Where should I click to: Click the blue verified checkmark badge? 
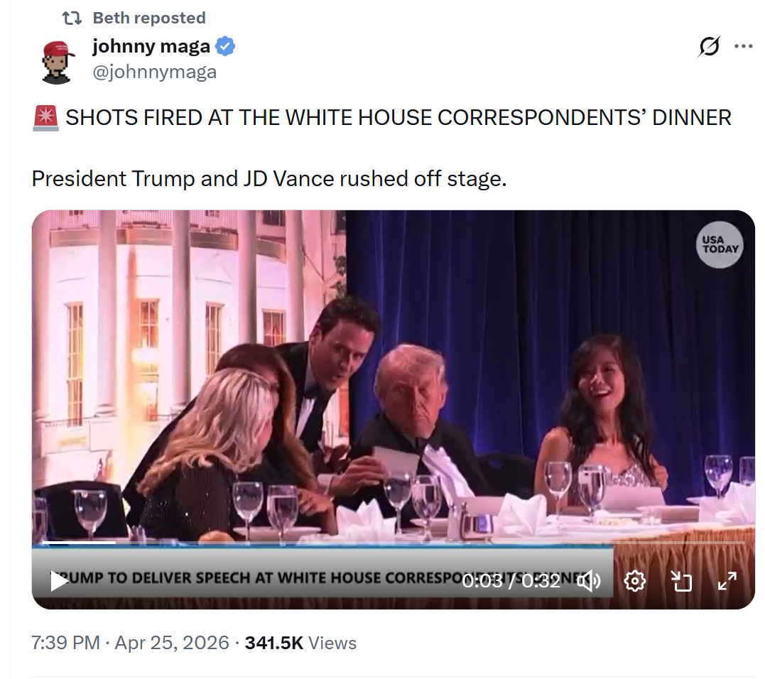click(x=225, y=46)
